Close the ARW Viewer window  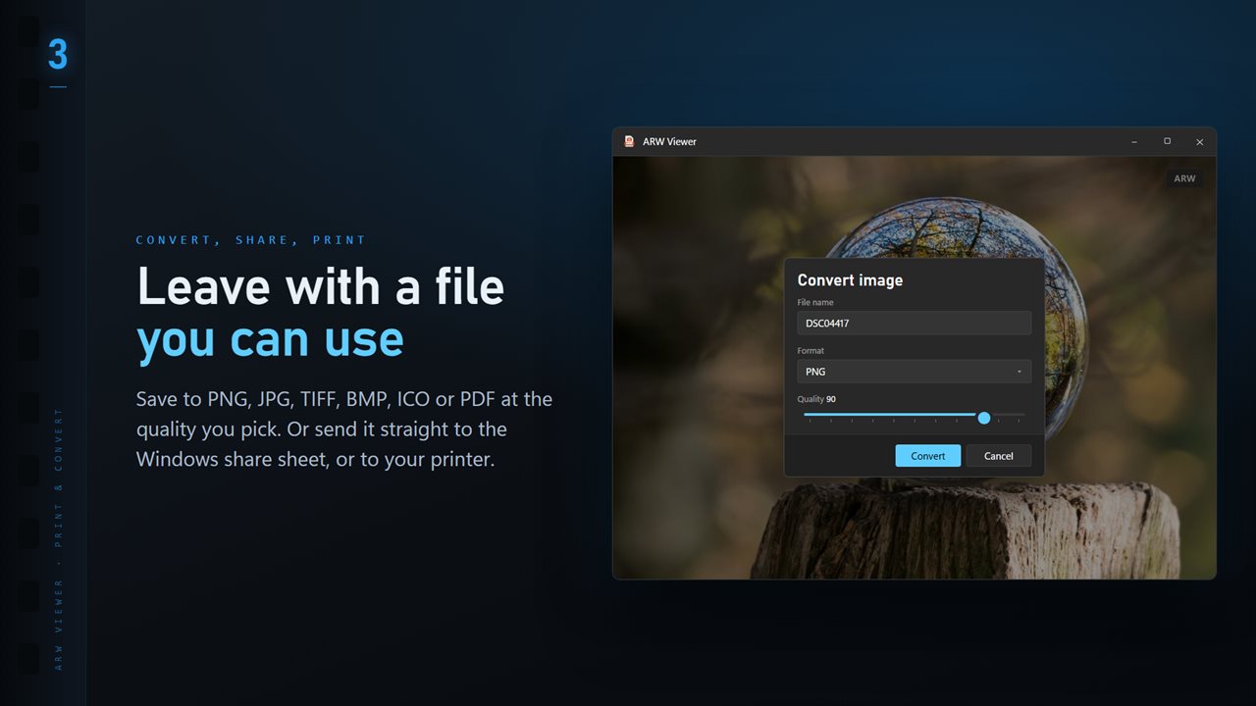click(x=1199, y=141)
